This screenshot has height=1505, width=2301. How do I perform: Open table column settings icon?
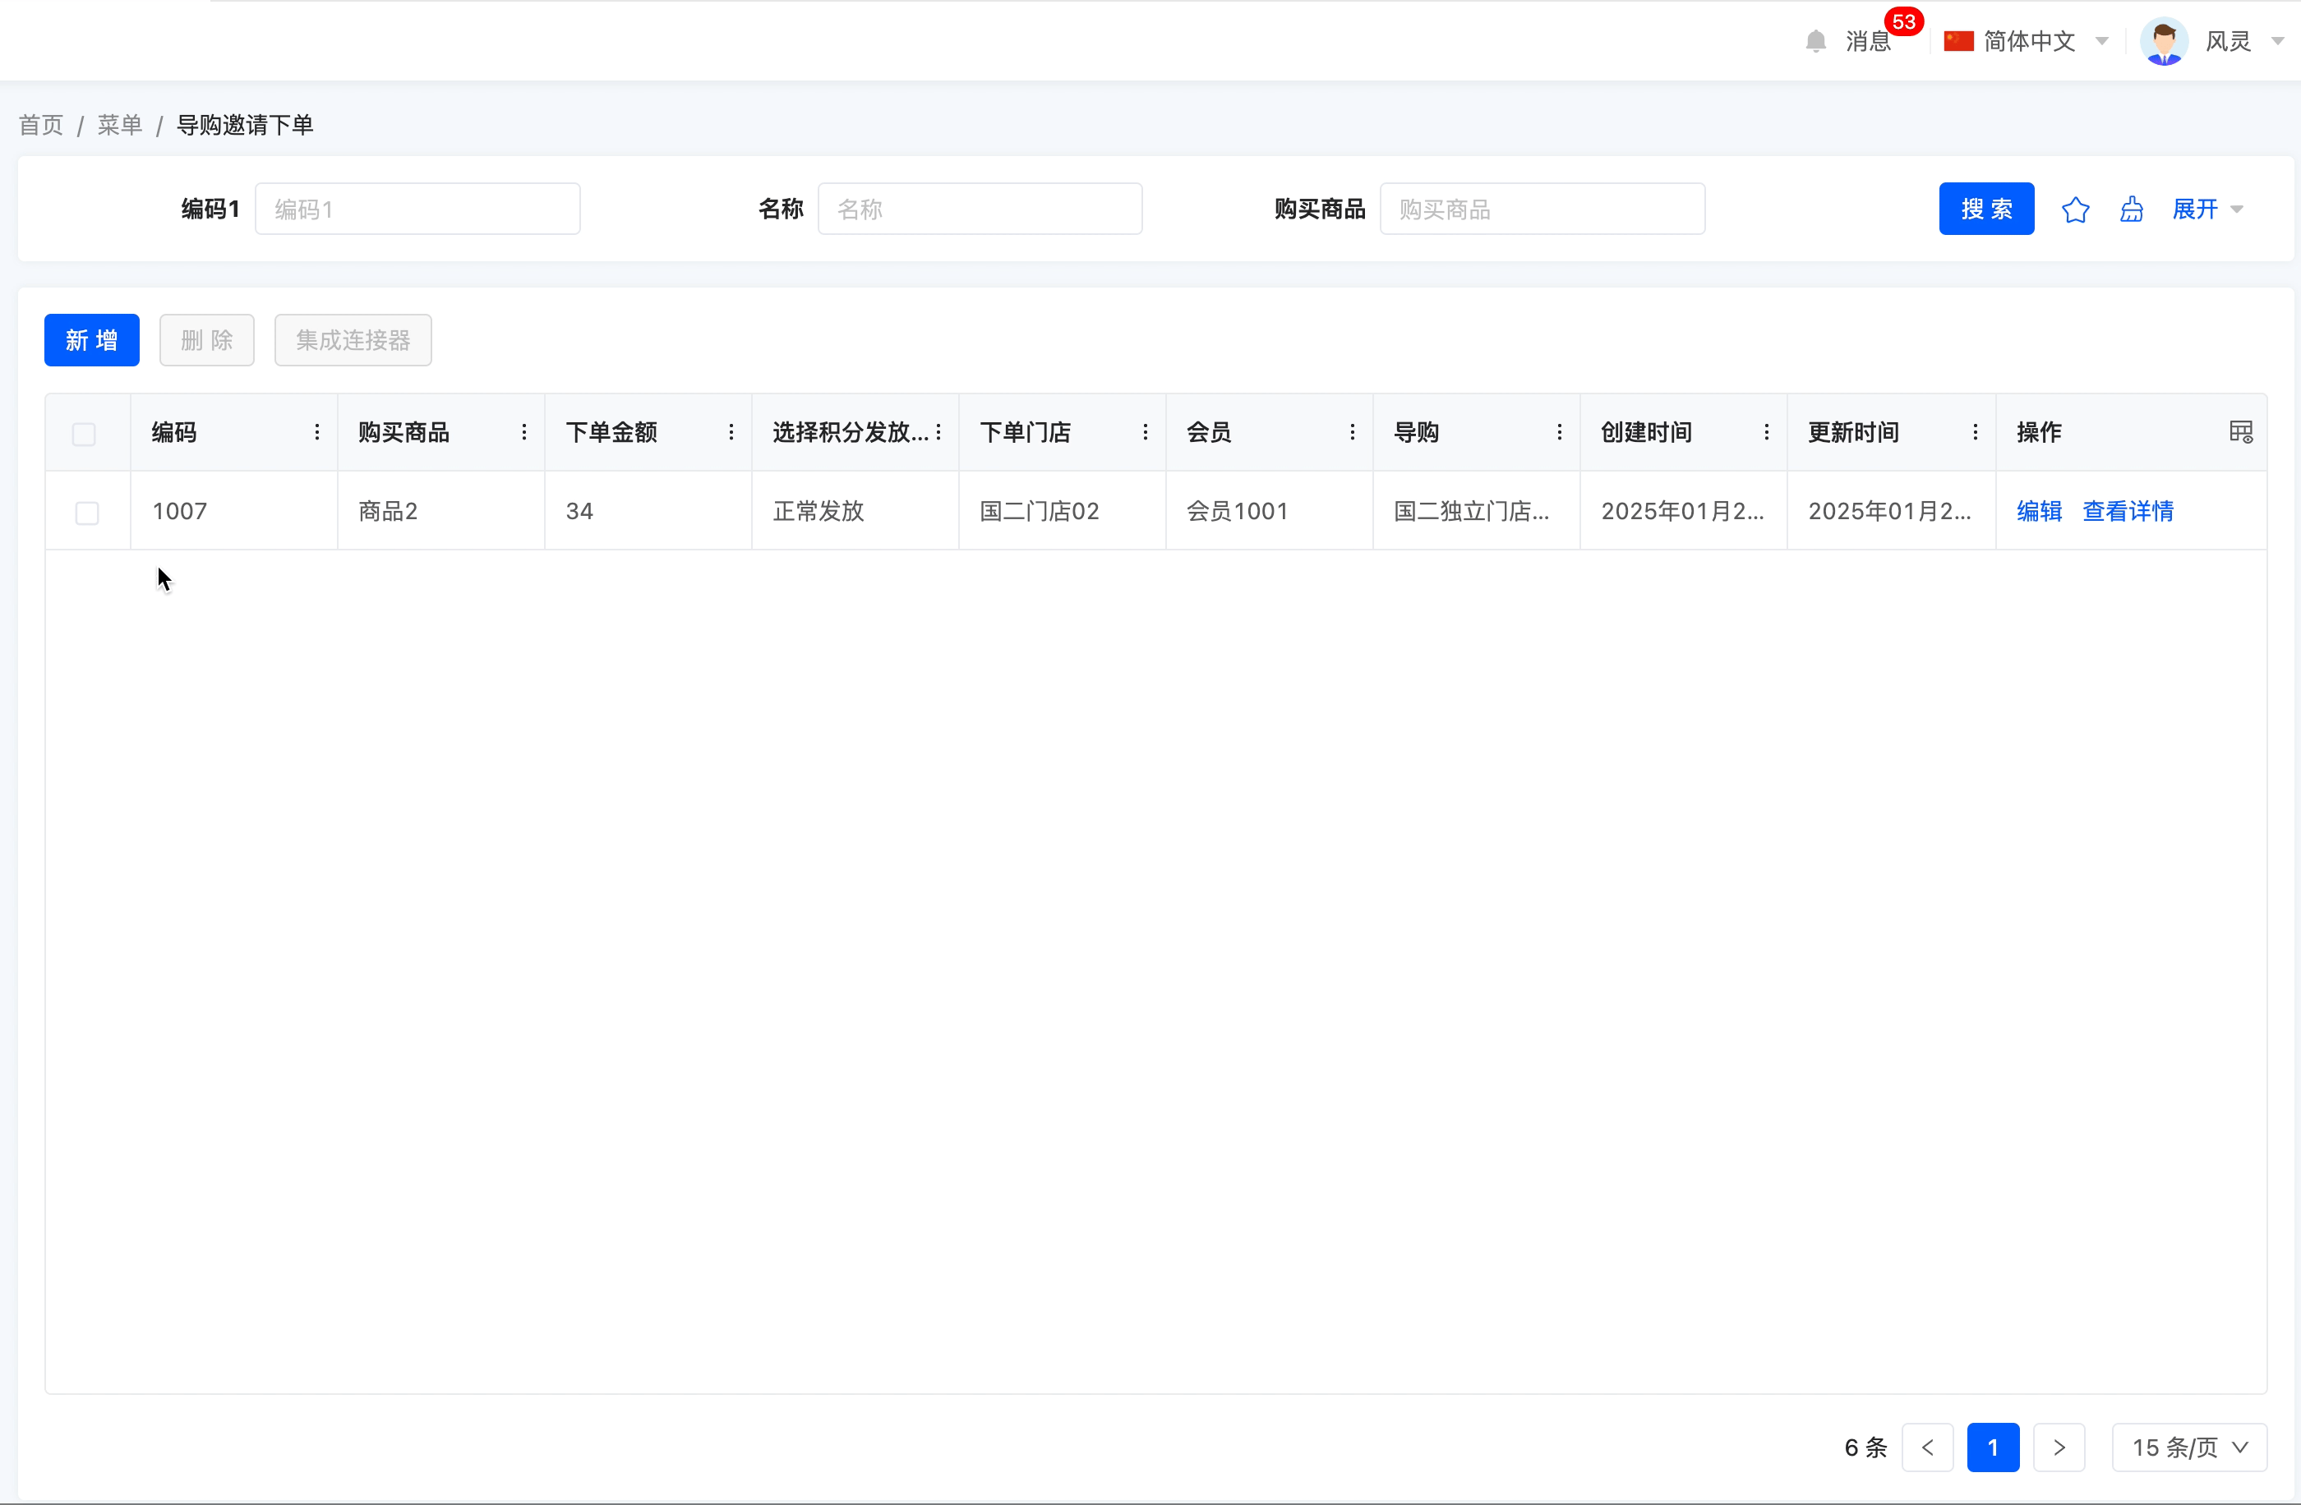(2240, 432)
